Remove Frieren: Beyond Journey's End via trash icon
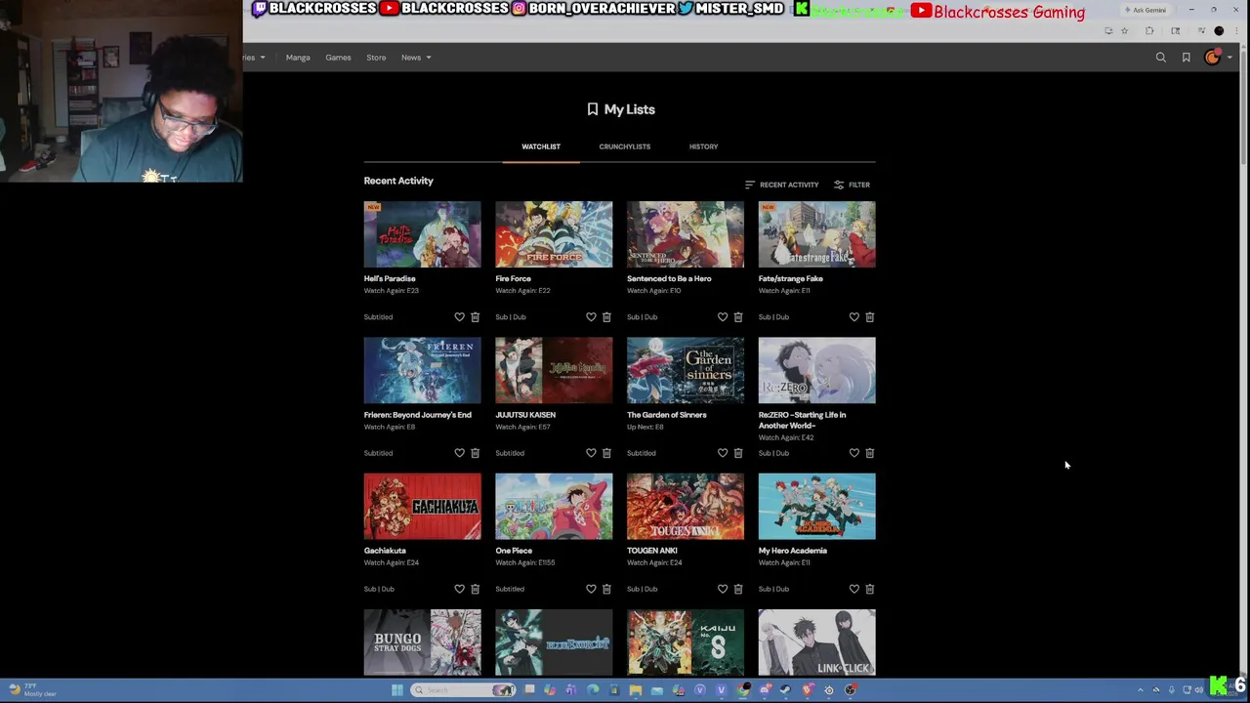Image resolution: width=1250 pixels, height=703 pixels. coord(476,453)
